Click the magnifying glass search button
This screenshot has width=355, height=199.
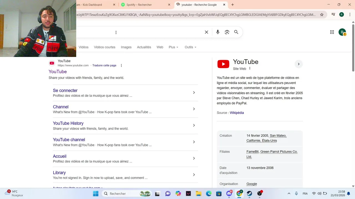pos(236,32)
